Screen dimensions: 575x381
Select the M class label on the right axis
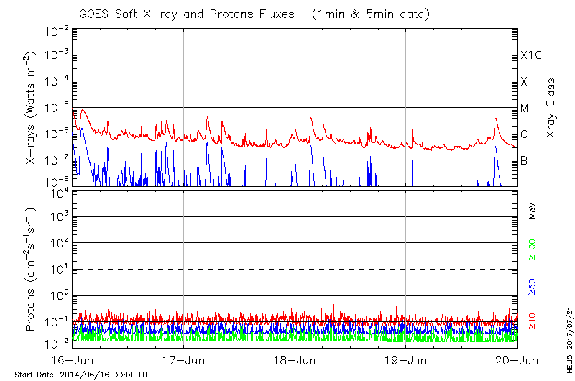point(525,108)
